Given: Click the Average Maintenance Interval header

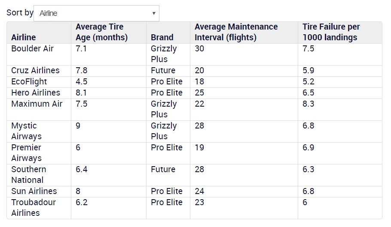Looking at the screenshot, I should click(236, 32).
